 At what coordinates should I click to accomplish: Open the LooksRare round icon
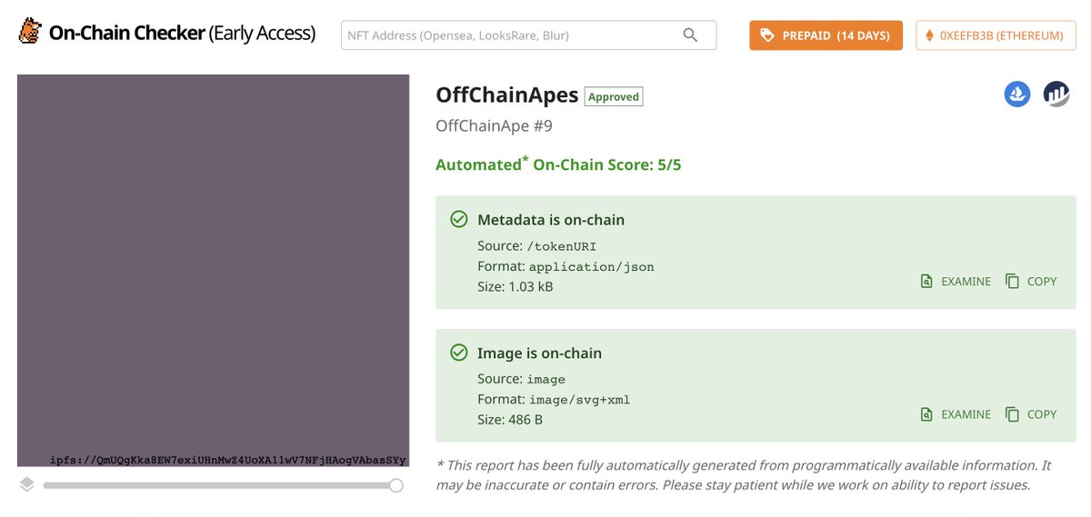[x=1056, y=94]
